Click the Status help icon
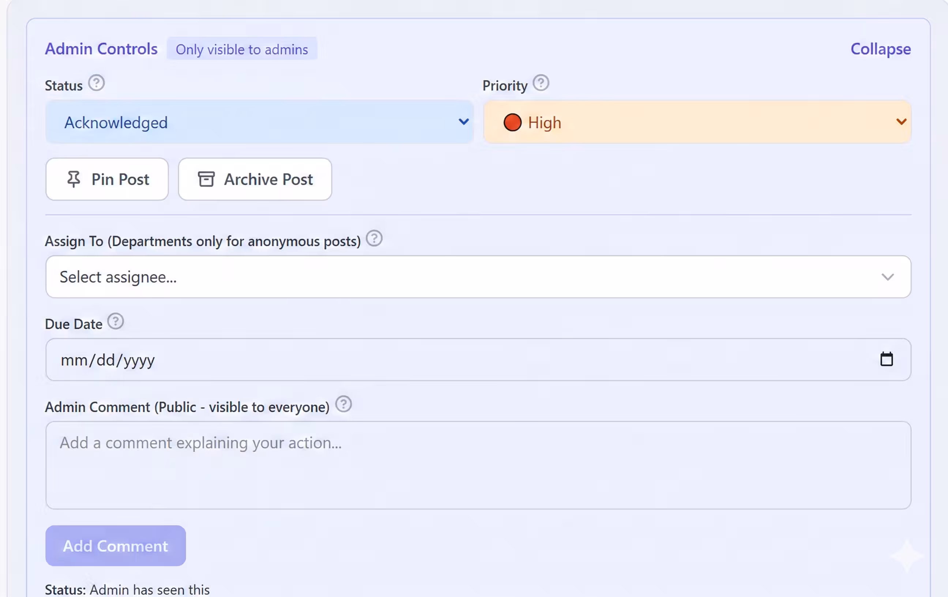The width and height of the screenshot is (948, 597). click(x=97, y=82)
